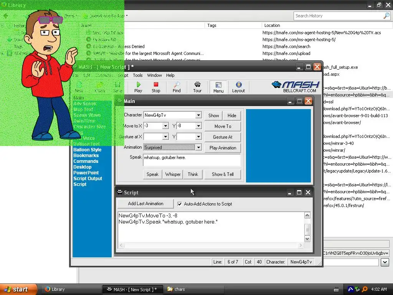The width and height of the screenshot is (393, 295).
Task: Click the Tags column header in Library
Action: point(233,25)
